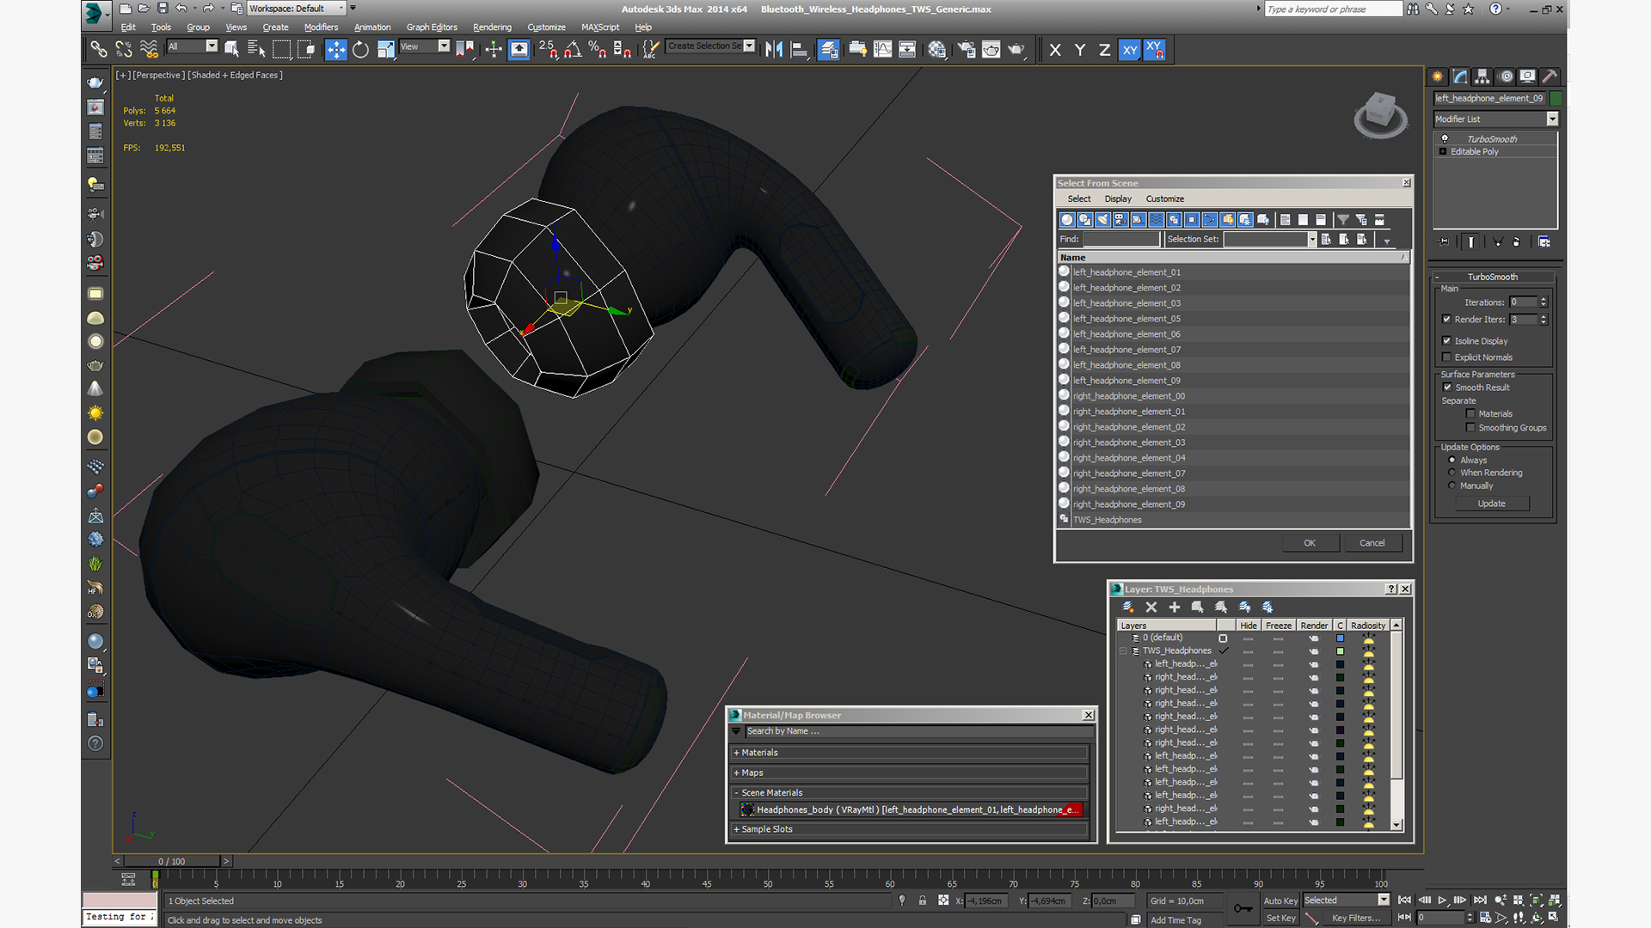Restrict movement to the X axis
The width and height of the screenshot is (1651, 928).
coord(1055,50)
